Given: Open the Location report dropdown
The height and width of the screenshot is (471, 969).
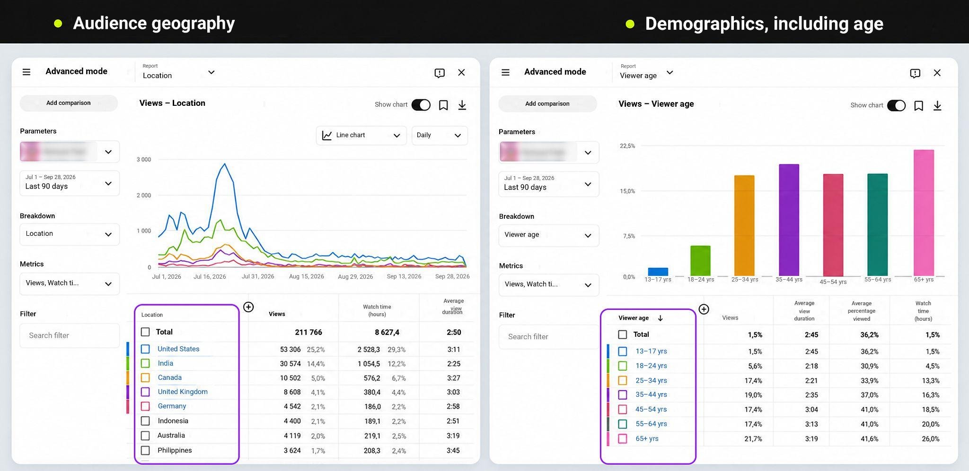Looking at the screenshot, I should (x=179, y=72).
